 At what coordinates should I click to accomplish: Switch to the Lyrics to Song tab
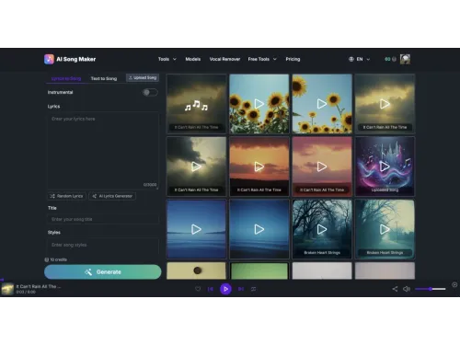coord(66,78)
